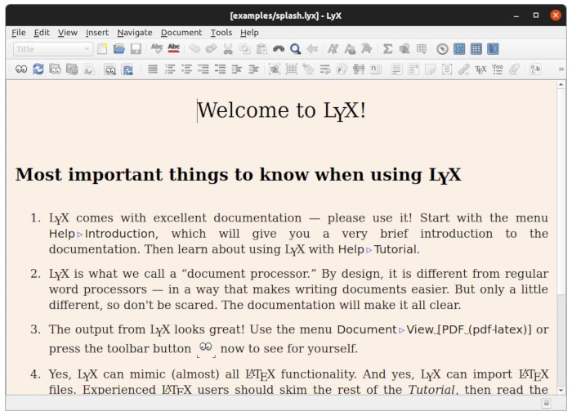View master document icon
Image resolution: width=572 pixels, height=416 pixels.
pos(55,69)
